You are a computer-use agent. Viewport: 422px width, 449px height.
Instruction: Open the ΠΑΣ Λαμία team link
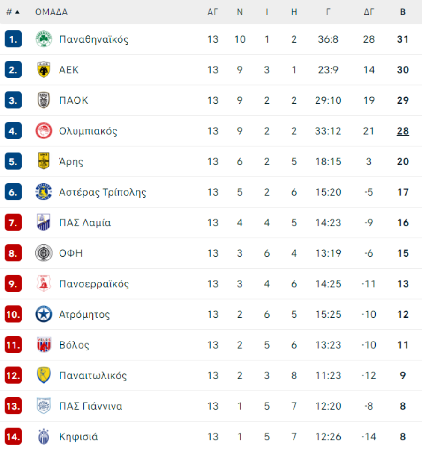[85, 223]
